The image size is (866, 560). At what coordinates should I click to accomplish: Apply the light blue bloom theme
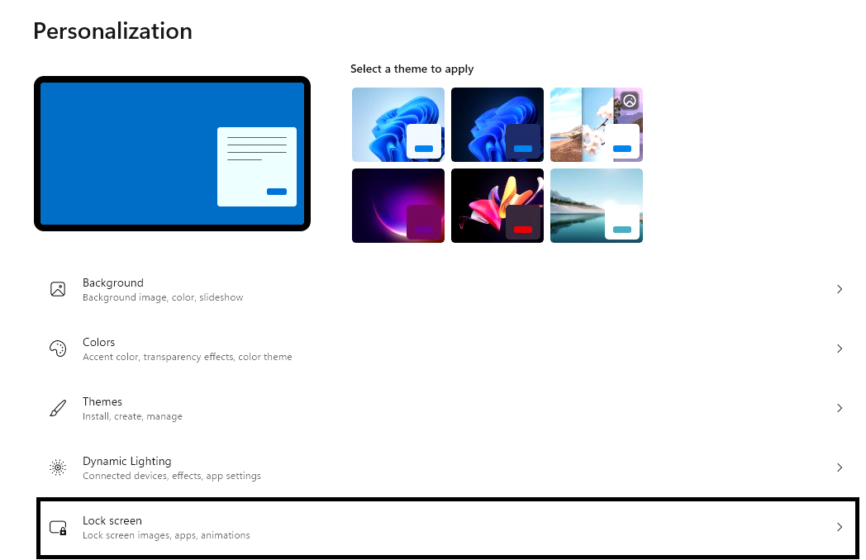(x=398, y=125)
